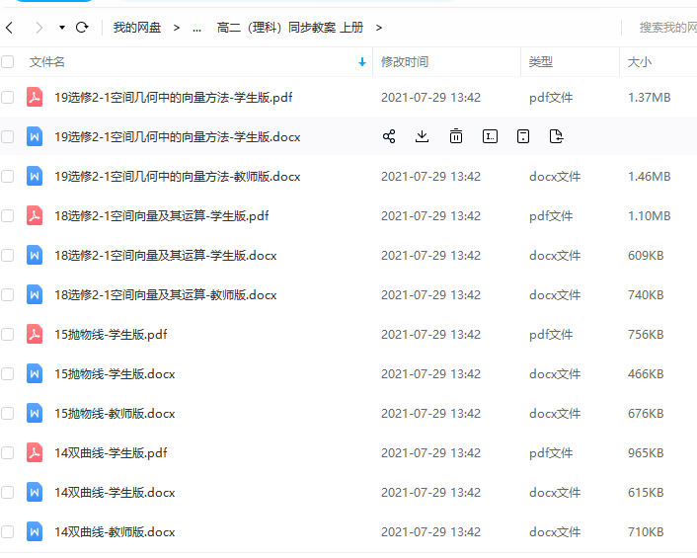Go back using the left arrow
697x558 pixels.
pos(10,28)
